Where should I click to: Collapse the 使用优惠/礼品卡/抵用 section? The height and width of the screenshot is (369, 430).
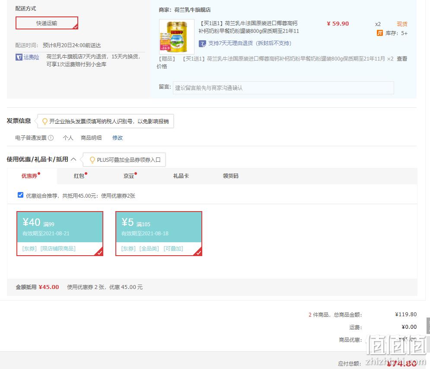coord(73,159)
